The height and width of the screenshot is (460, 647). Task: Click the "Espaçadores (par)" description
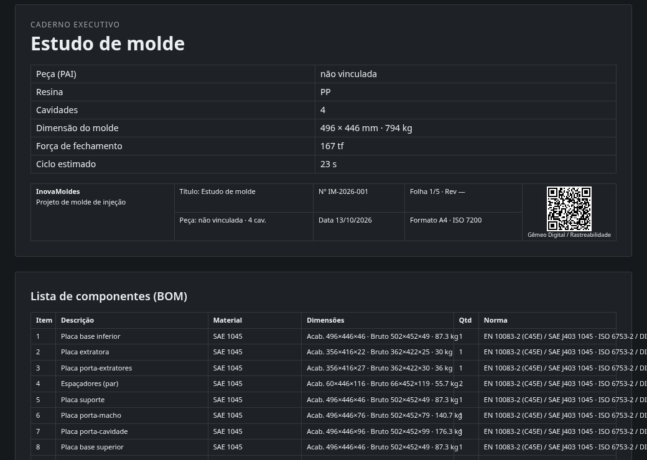(x=90, y=384)
